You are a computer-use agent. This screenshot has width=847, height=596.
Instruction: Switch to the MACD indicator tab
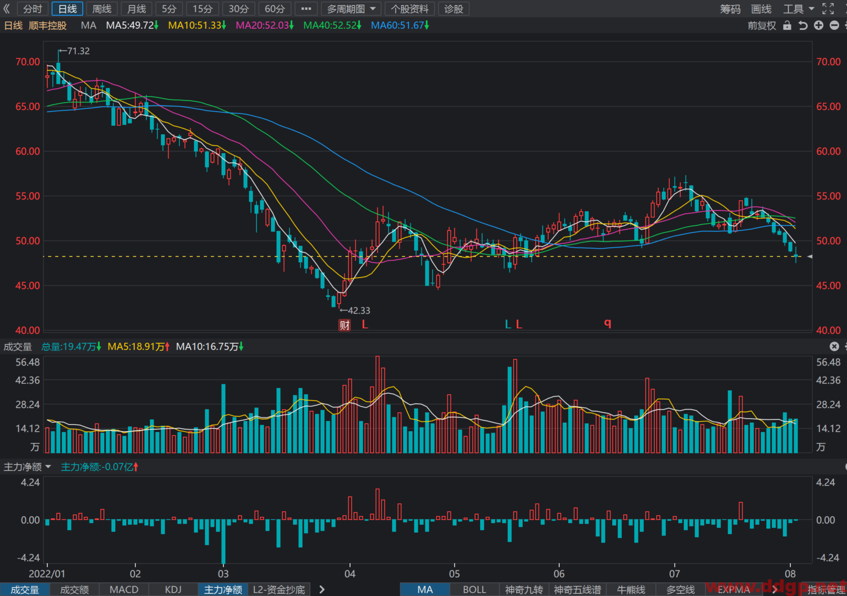point(124,590)
